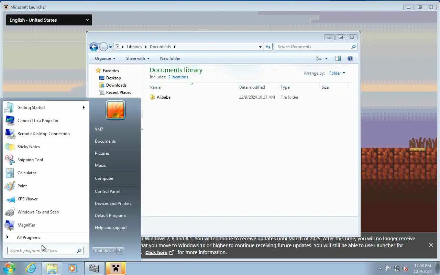Open Downloads under Favorites
The image size is (440, 275).
tap(116, 85)
